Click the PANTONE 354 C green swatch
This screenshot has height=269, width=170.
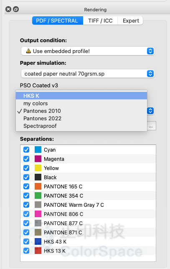coord(38,195)
